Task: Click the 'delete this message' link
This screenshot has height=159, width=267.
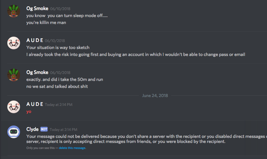Action: (72, 148)
